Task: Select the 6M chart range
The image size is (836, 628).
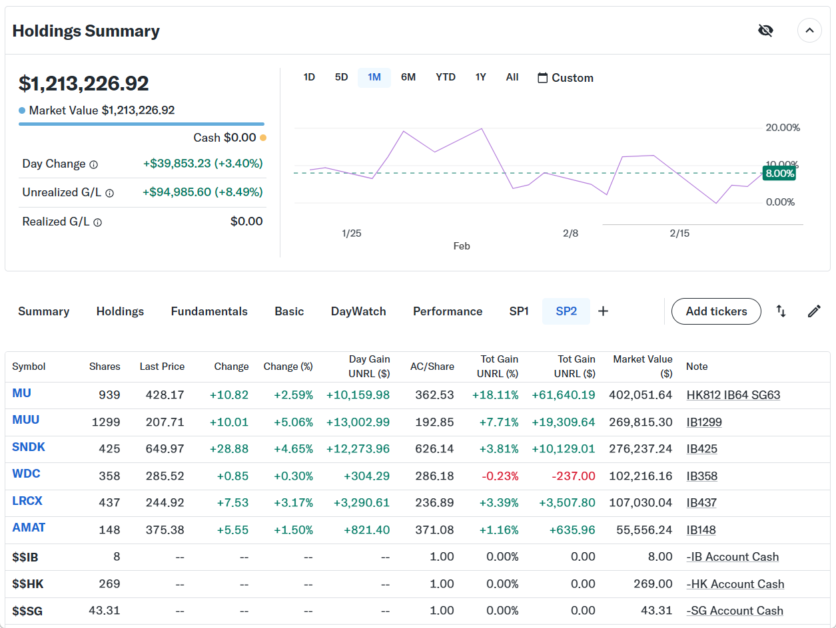Action: [x=408, y=77]
